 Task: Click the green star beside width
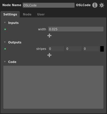click(x=5, y=29)
